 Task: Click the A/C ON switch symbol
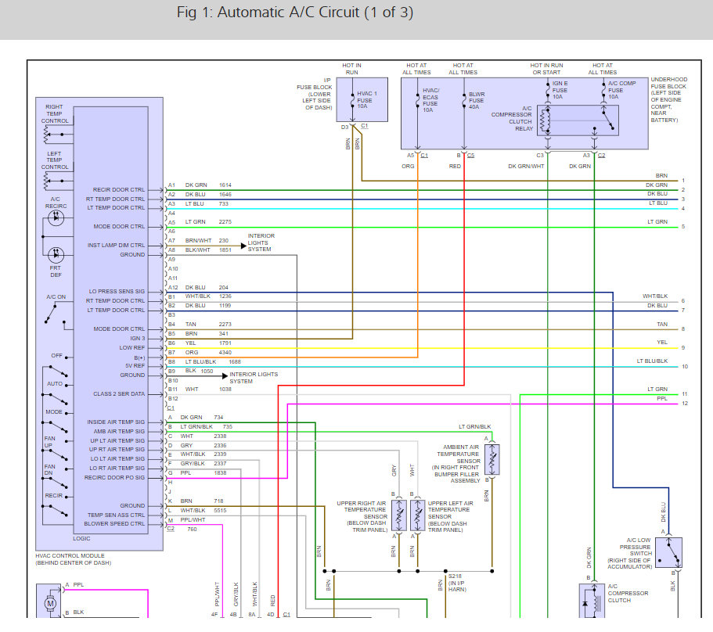coord(55,313)
